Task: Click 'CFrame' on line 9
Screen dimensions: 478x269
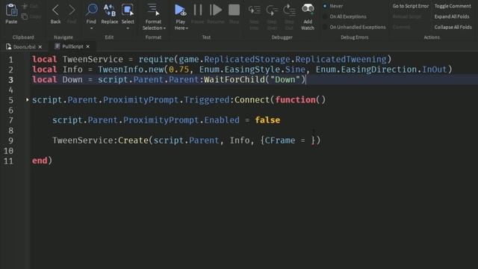Action: click(x=280, y=140)
